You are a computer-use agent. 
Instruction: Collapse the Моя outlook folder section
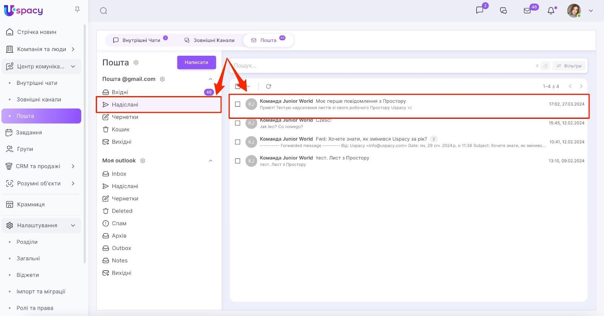[x=211, y=161]
